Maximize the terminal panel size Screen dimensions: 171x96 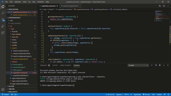point(164,65)
